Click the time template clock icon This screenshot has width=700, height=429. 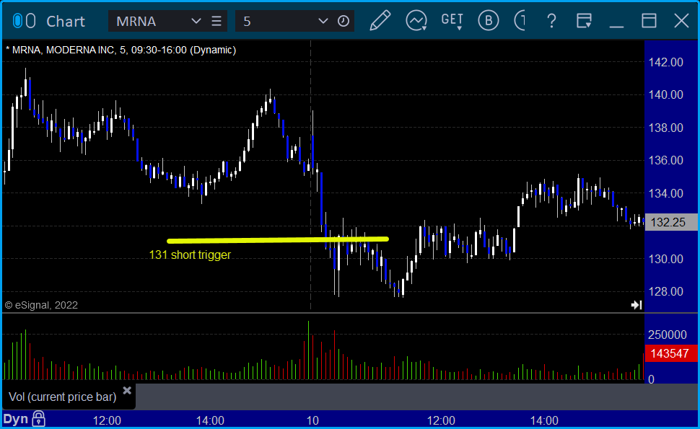tap(344, 21)
